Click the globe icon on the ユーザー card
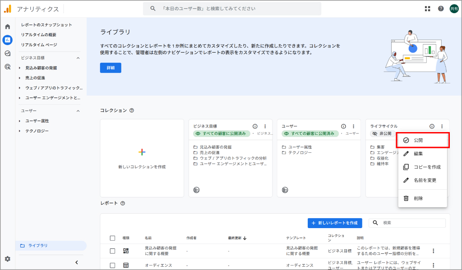The height and width of the screenshot is (270, 462). (x=285, y=189)
